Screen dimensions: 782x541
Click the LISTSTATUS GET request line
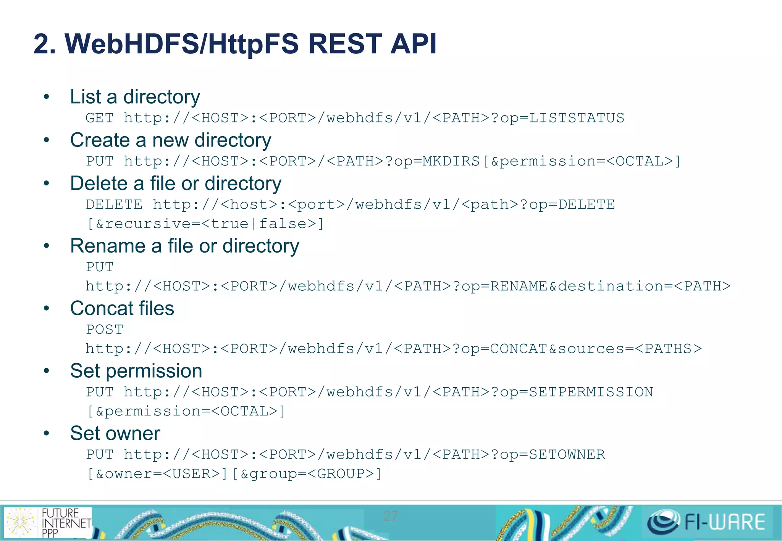(x=355, y=118)
